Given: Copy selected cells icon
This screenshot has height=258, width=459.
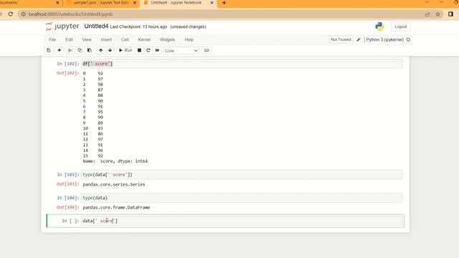Looking at the screenshot, I should point(80,50).
